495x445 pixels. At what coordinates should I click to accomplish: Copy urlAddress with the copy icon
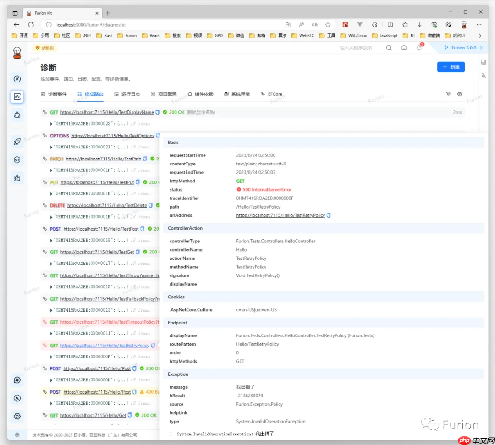329,215
